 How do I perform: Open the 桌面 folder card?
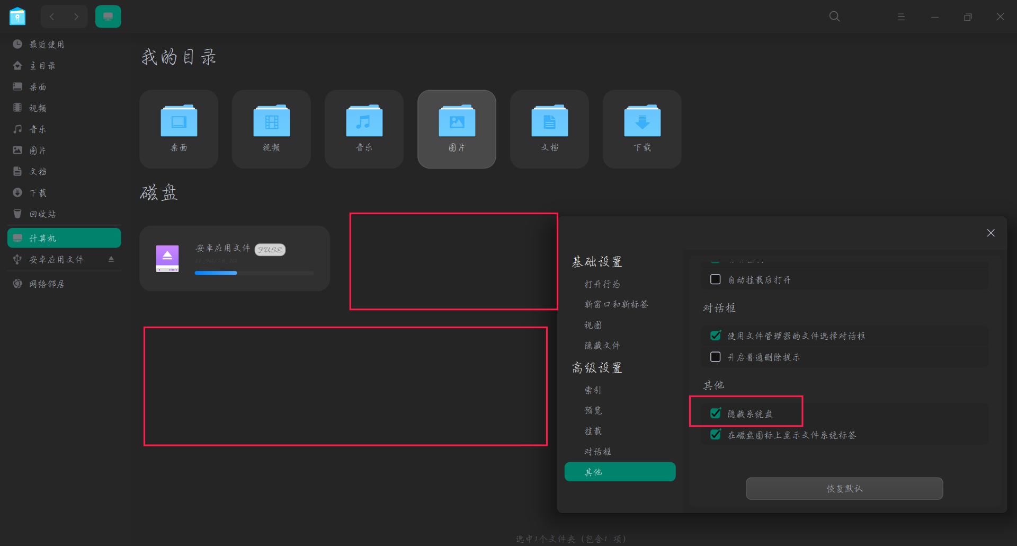[179, 129]
